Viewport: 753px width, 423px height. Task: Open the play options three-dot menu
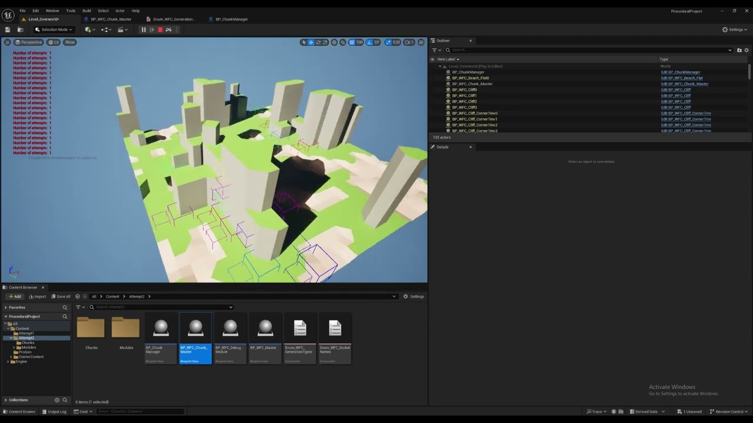pos(176,29)
